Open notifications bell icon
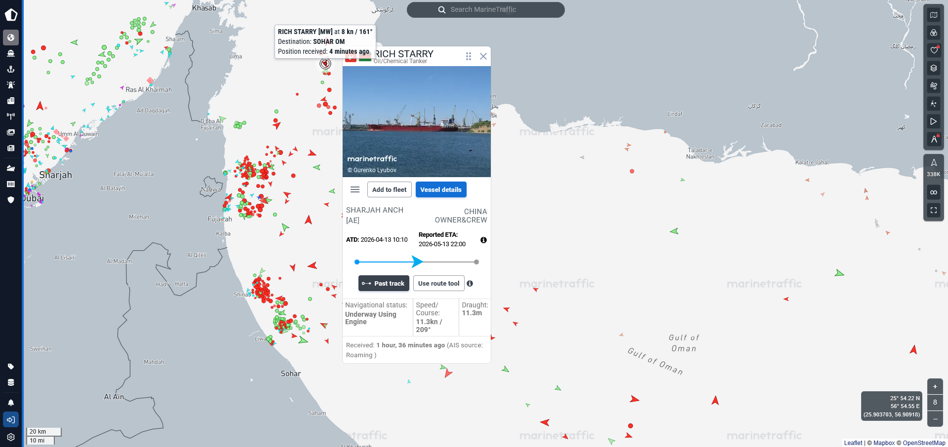The width and height of the screenshot is (948, 447). [x=11, y=403]
